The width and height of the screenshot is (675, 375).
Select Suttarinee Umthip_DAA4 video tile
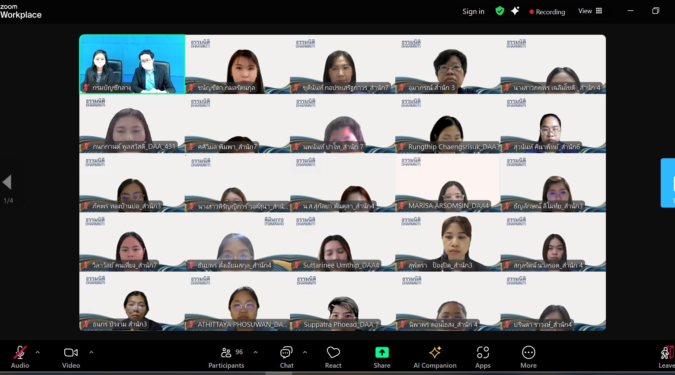tap(343, 242)
